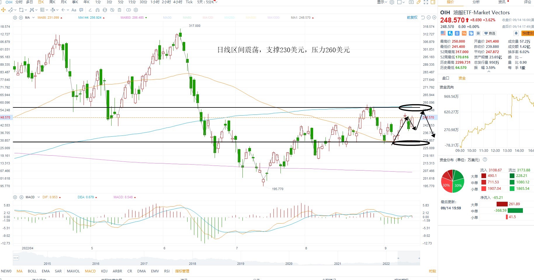The image size is (534, 280).
Task: Open the 显示 display dropdown
Action: point(382,2)
